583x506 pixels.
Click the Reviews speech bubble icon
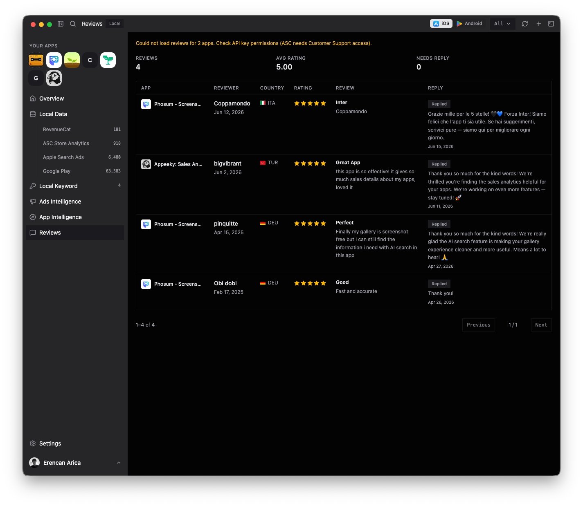(33, 233)
